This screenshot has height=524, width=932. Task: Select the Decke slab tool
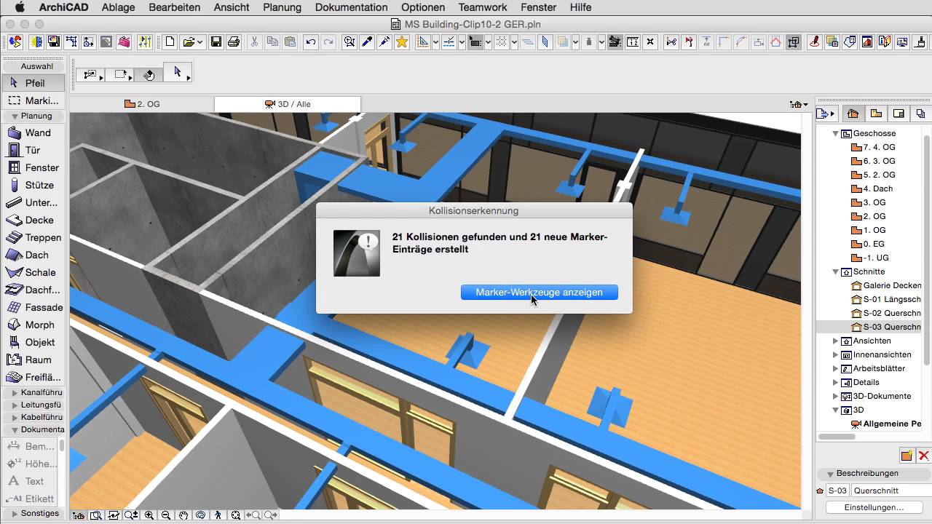[x=33, y=220]
